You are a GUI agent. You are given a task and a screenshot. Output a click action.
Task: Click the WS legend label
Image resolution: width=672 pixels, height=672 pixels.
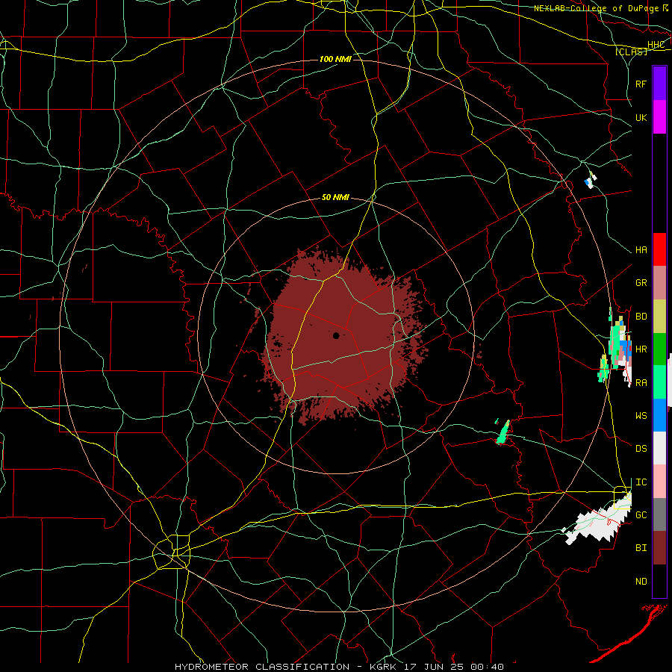pyautogui.click(x=641, y=416)
